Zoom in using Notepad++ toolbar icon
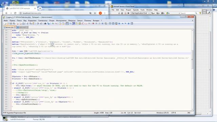Screen dimensions: 217x122 click(53, 23)
